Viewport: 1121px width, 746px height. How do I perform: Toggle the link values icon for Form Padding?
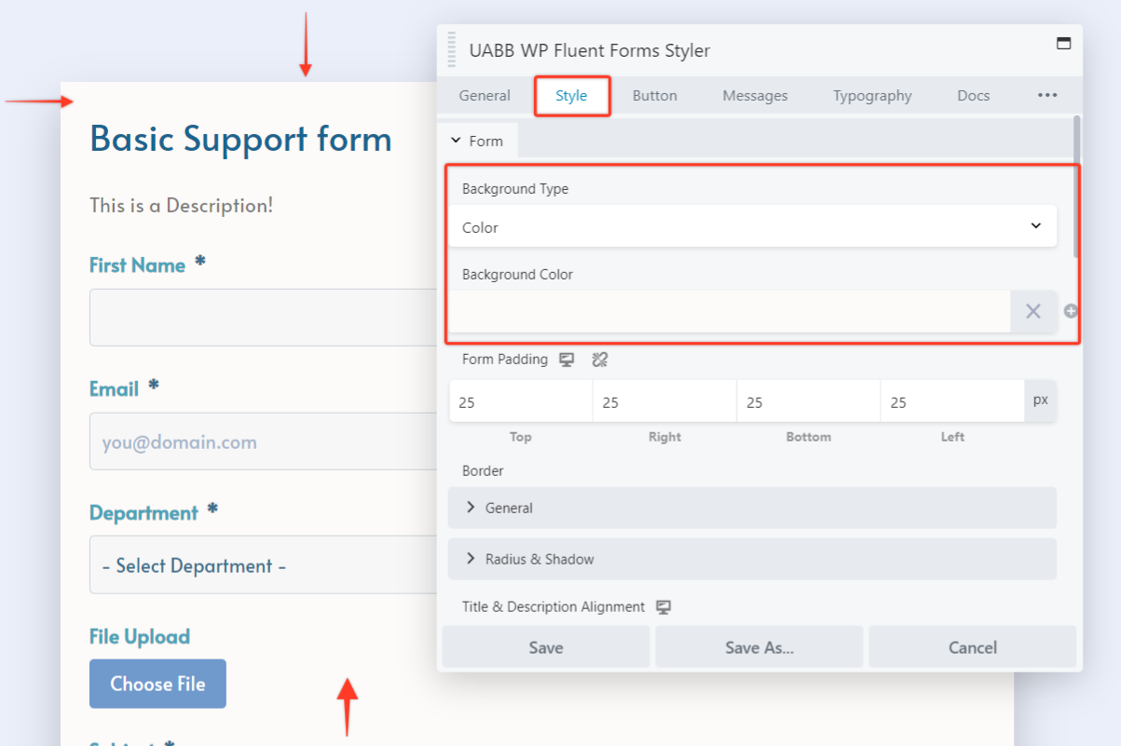pyautogui.click(x=600, y=359)
